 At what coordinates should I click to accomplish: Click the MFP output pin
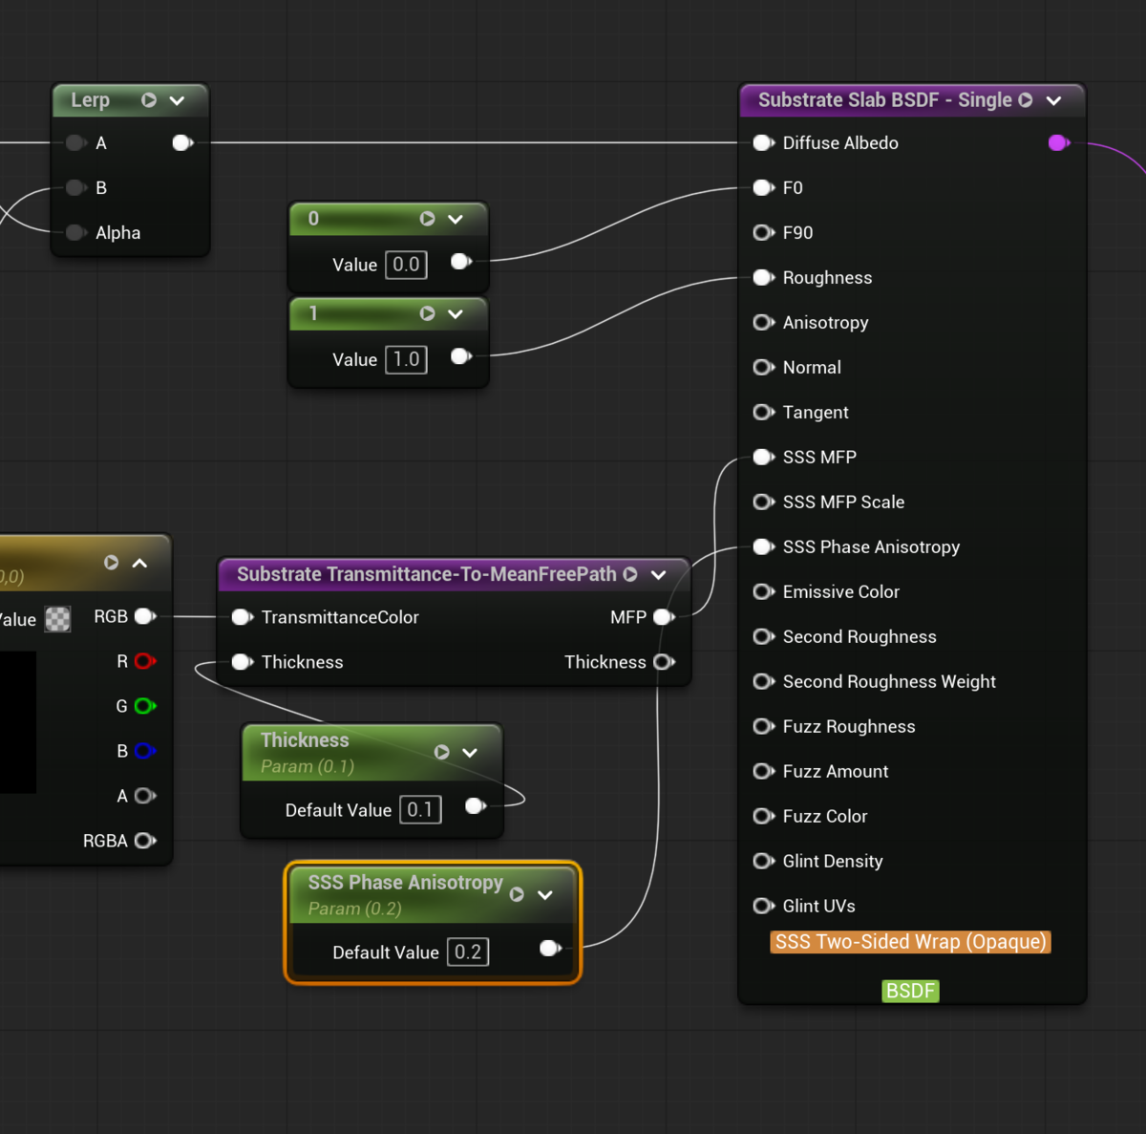[664, 618]
